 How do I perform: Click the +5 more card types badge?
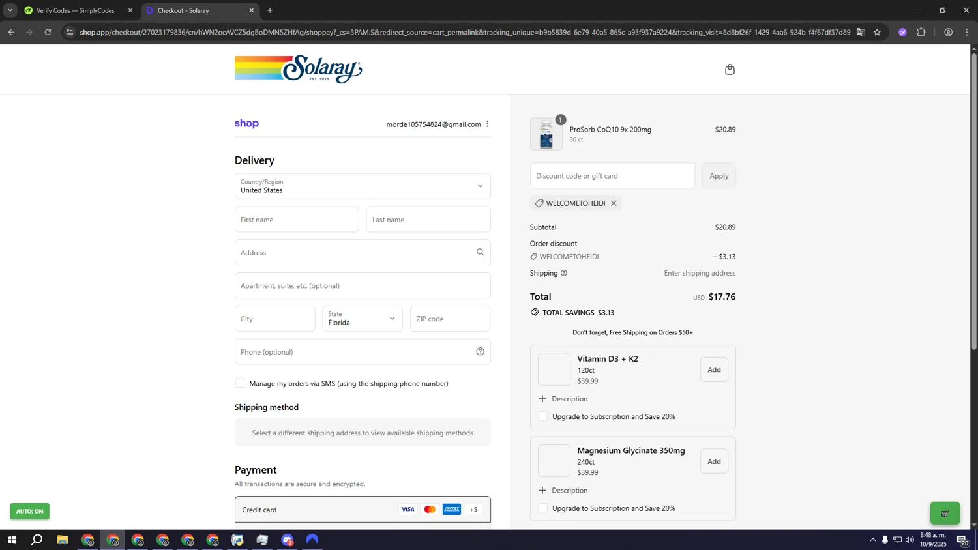(x=473, y=509)
